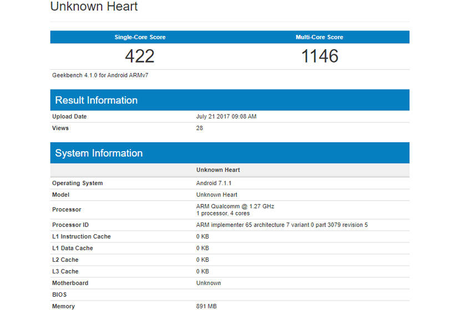This screenshot has height=310, width=466.
Task: Click the L1 Instruction Cache label
Action: (82, 237)
